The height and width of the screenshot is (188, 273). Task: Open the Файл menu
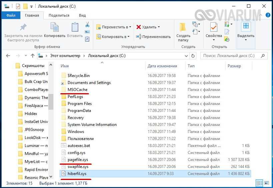pos(11,15)
